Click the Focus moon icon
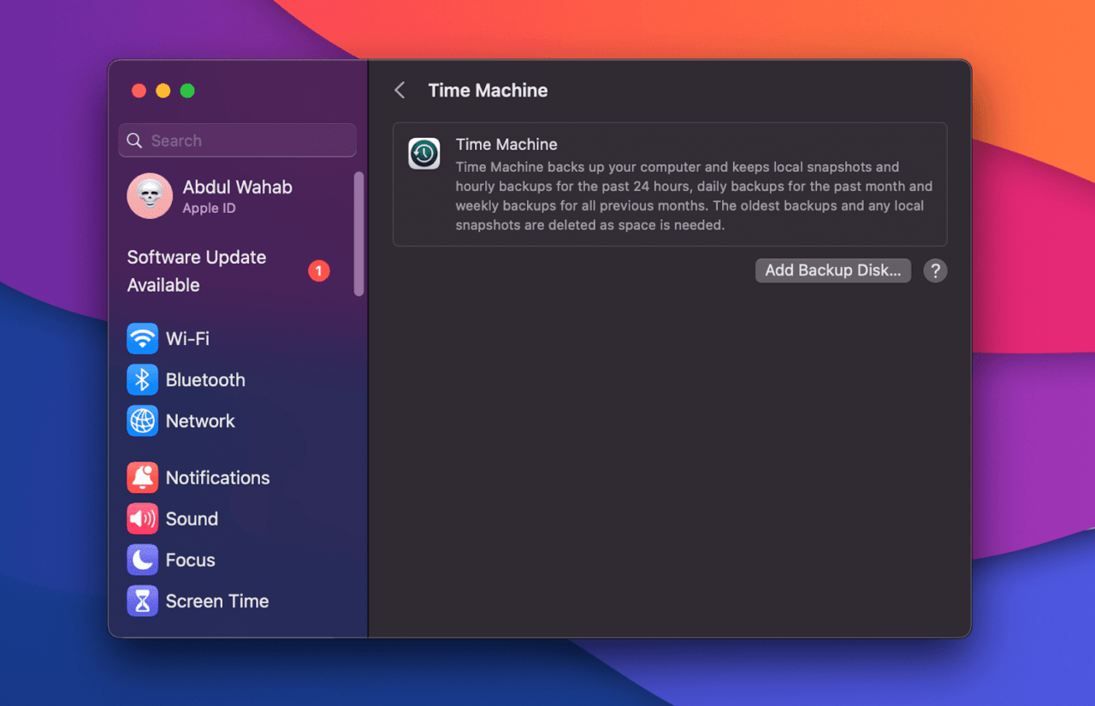The image size is (1095, 706). tap(143, 560)
